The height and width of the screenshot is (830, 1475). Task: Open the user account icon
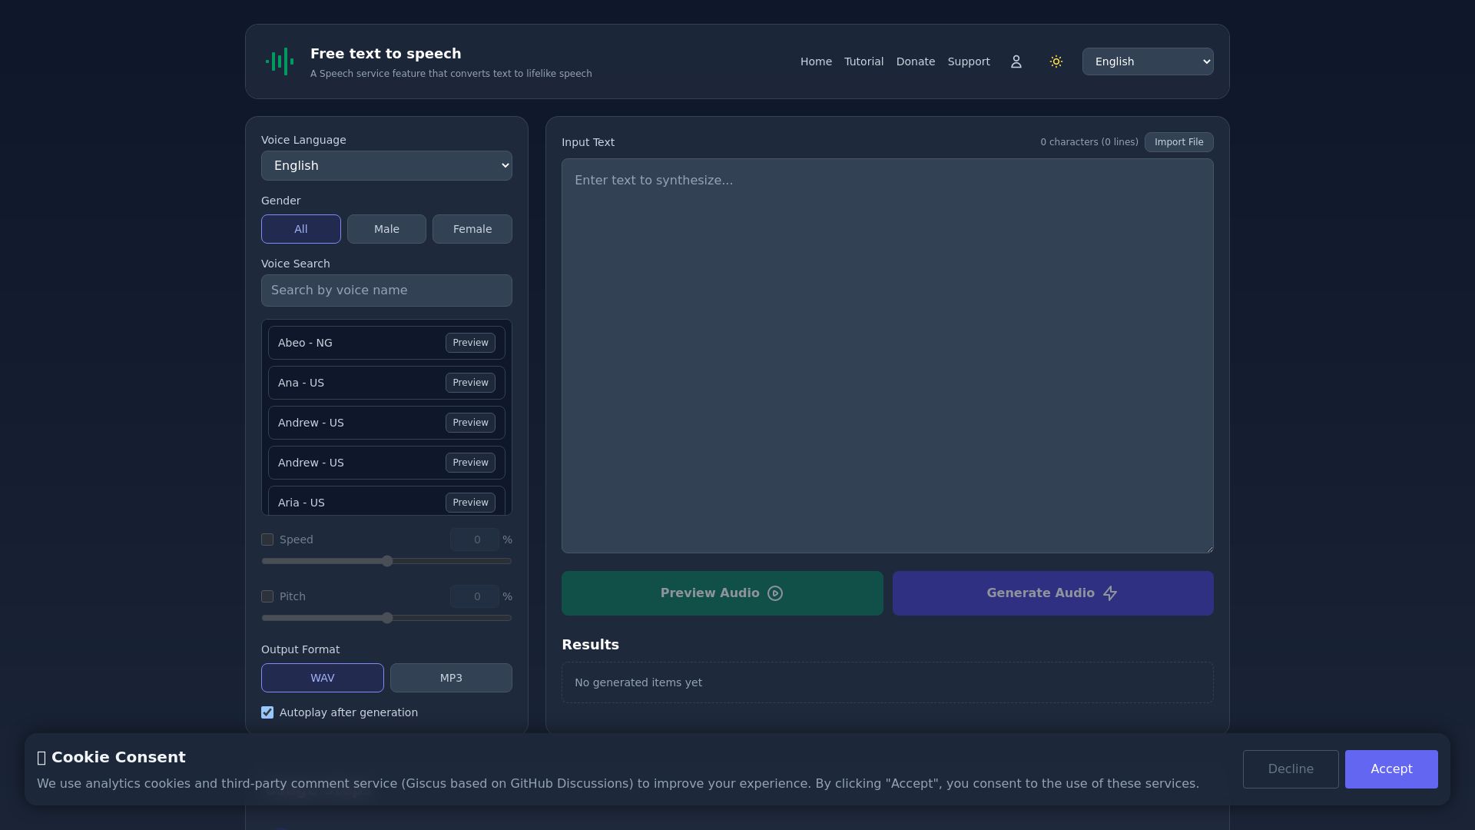coord(1016,61)
